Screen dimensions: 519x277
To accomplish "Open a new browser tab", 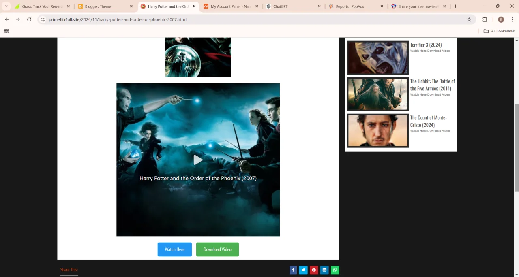I will point(455,6).
